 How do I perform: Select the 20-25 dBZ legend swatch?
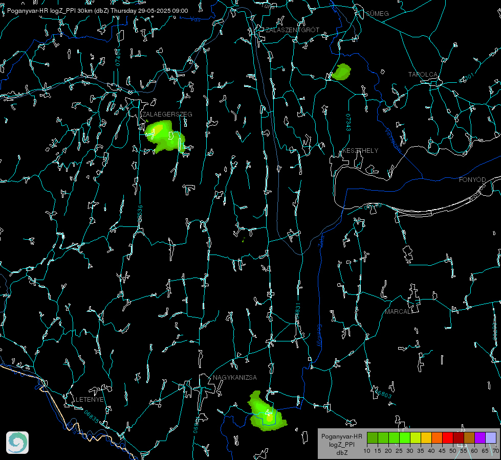(394, 438)
